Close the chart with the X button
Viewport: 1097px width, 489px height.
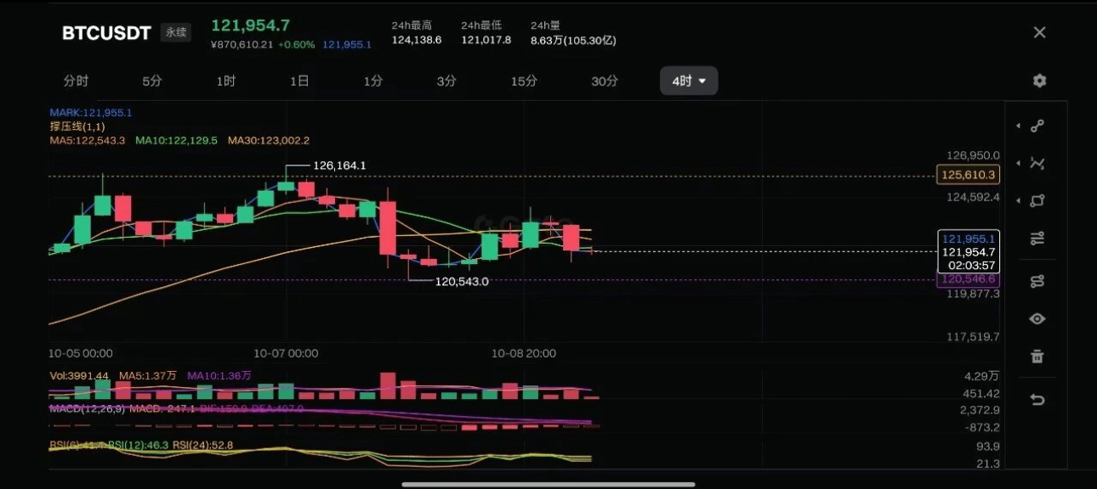click(x=1039, y=32)
